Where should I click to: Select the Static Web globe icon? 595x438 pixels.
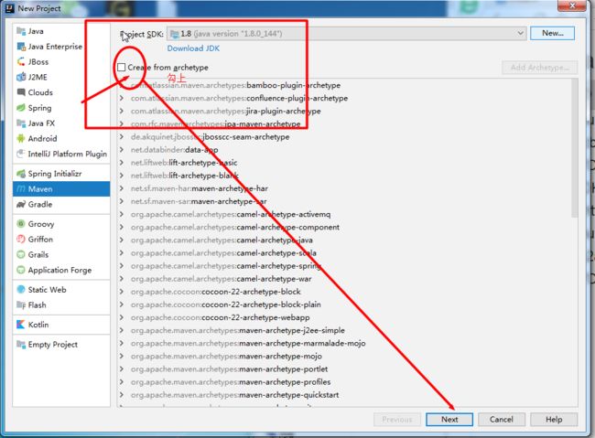click(21, 290)
